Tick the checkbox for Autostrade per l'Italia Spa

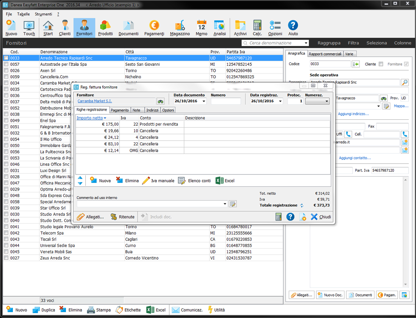(x=6, y=64)
